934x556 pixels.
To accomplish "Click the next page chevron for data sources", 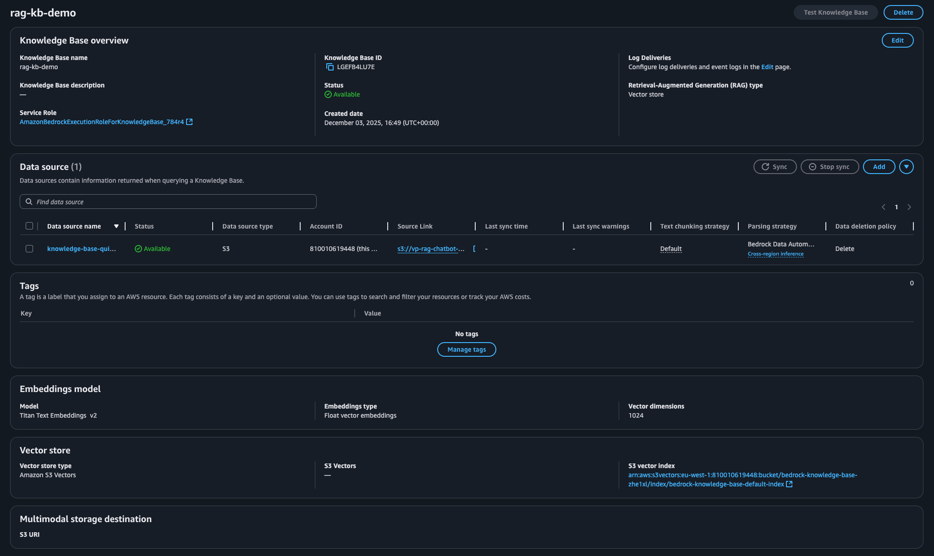I will click(x=910, y=207).
